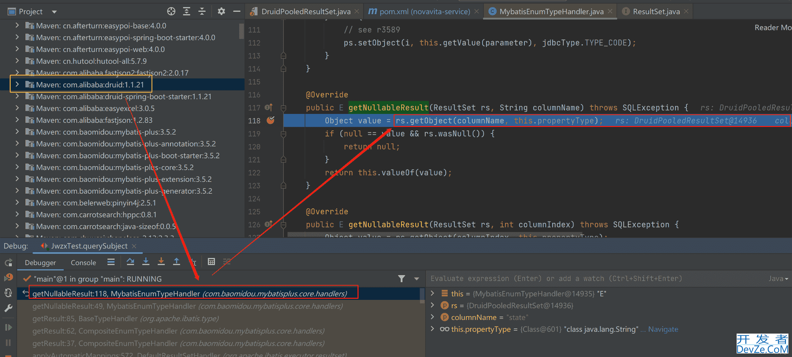Expand the columnName variable node
Viewport: 792px width, 357px height.
point(432,317)
